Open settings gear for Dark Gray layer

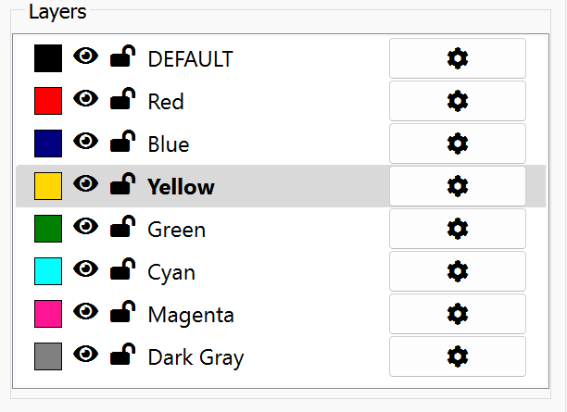point(458,356)
